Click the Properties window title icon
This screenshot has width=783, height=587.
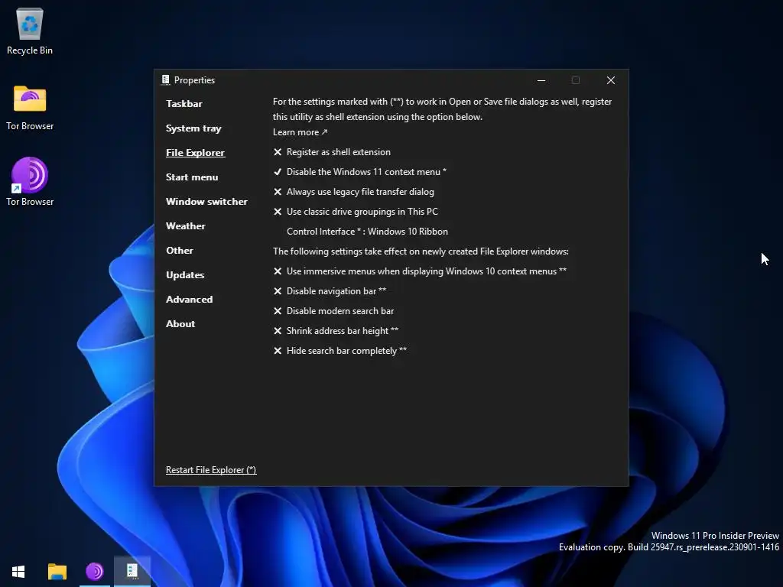(x=166, y=79)
